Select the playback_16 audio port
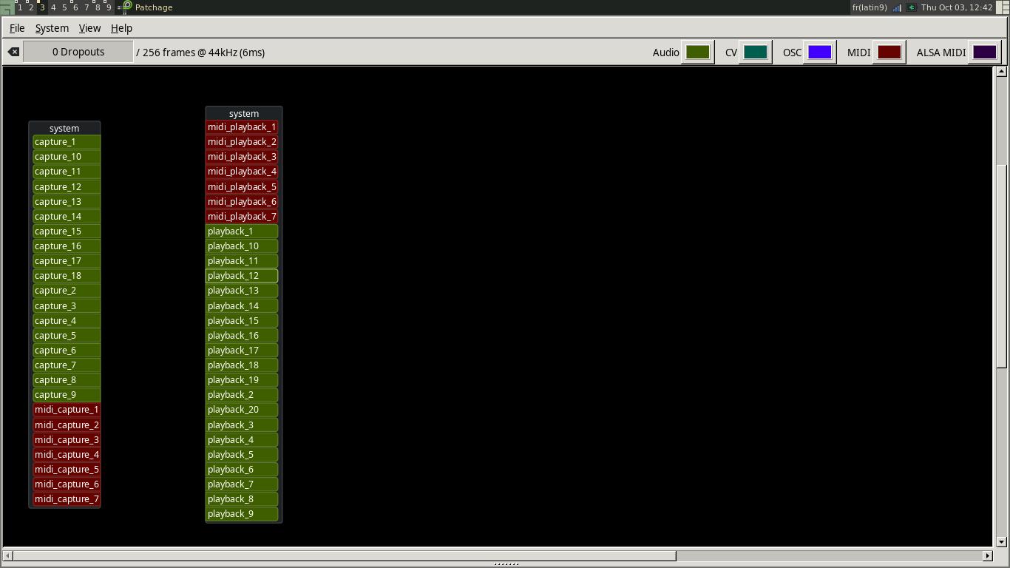This screenshot has width=1010, height=568. [242, 335]
